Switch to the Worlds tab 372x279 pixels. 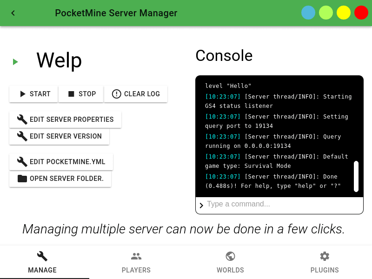[x=230, y=262]
